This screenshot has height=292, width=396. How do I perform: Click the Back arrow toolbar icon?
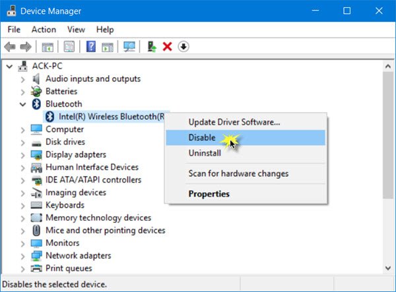[10, 47]
